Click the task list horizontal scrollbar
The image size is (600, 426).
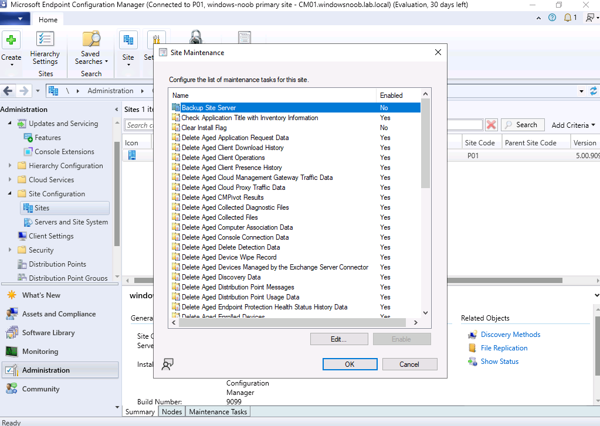292,323
